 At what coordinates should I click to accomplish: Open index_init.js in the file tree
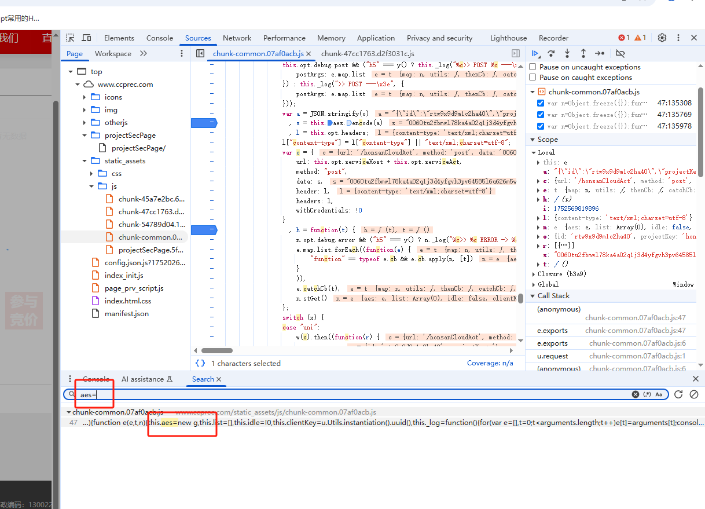pos(124,276)
